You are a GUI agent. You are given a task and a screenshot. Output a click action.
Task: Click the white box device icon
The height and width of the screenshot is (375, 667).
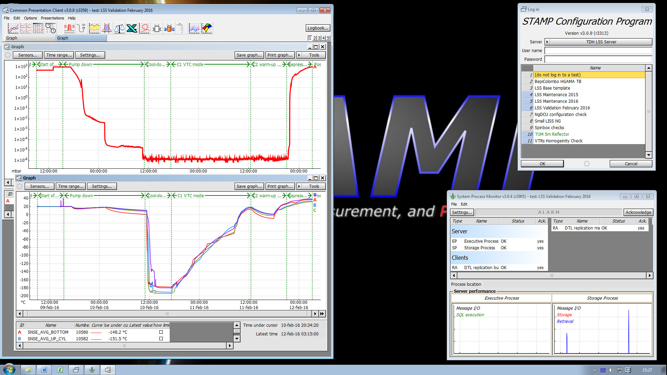[157, 28]
